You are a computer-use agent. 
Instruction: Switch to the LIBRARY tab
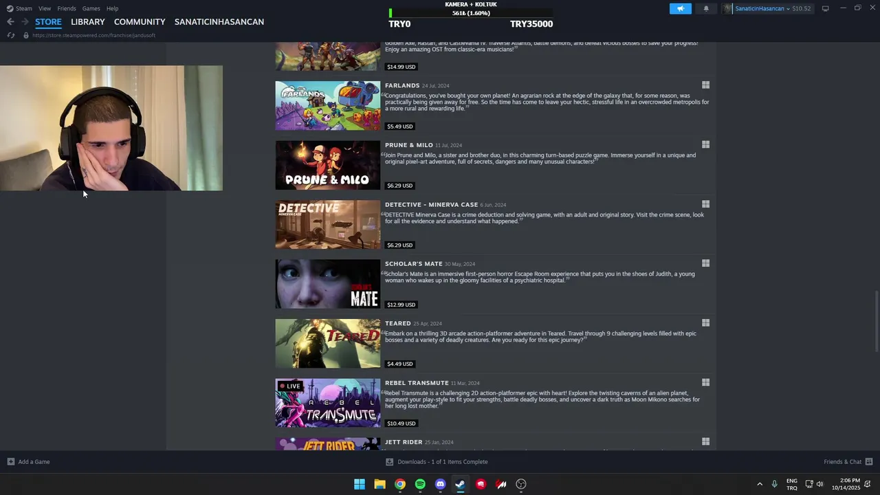point(88,22)
